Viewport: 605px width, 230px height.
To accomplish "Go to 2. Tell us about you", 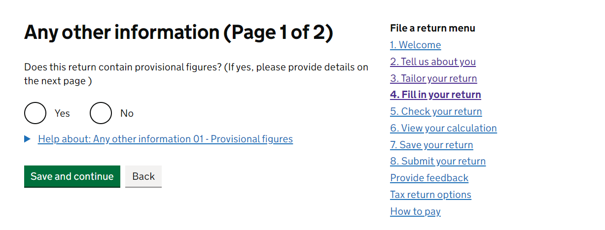I will [433, 62].
